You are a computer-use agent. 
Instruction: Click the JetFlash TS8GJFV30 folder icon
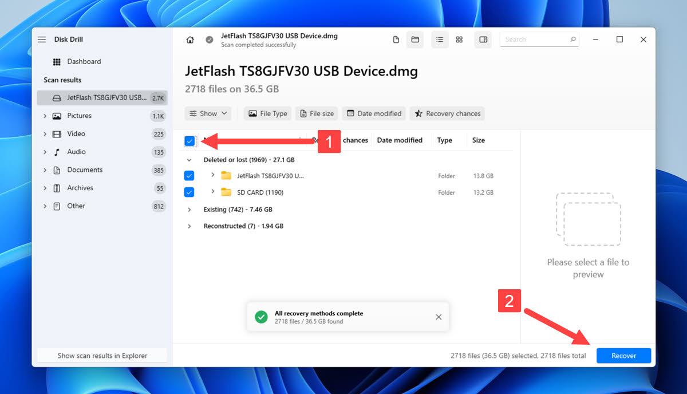click(226, 176)
